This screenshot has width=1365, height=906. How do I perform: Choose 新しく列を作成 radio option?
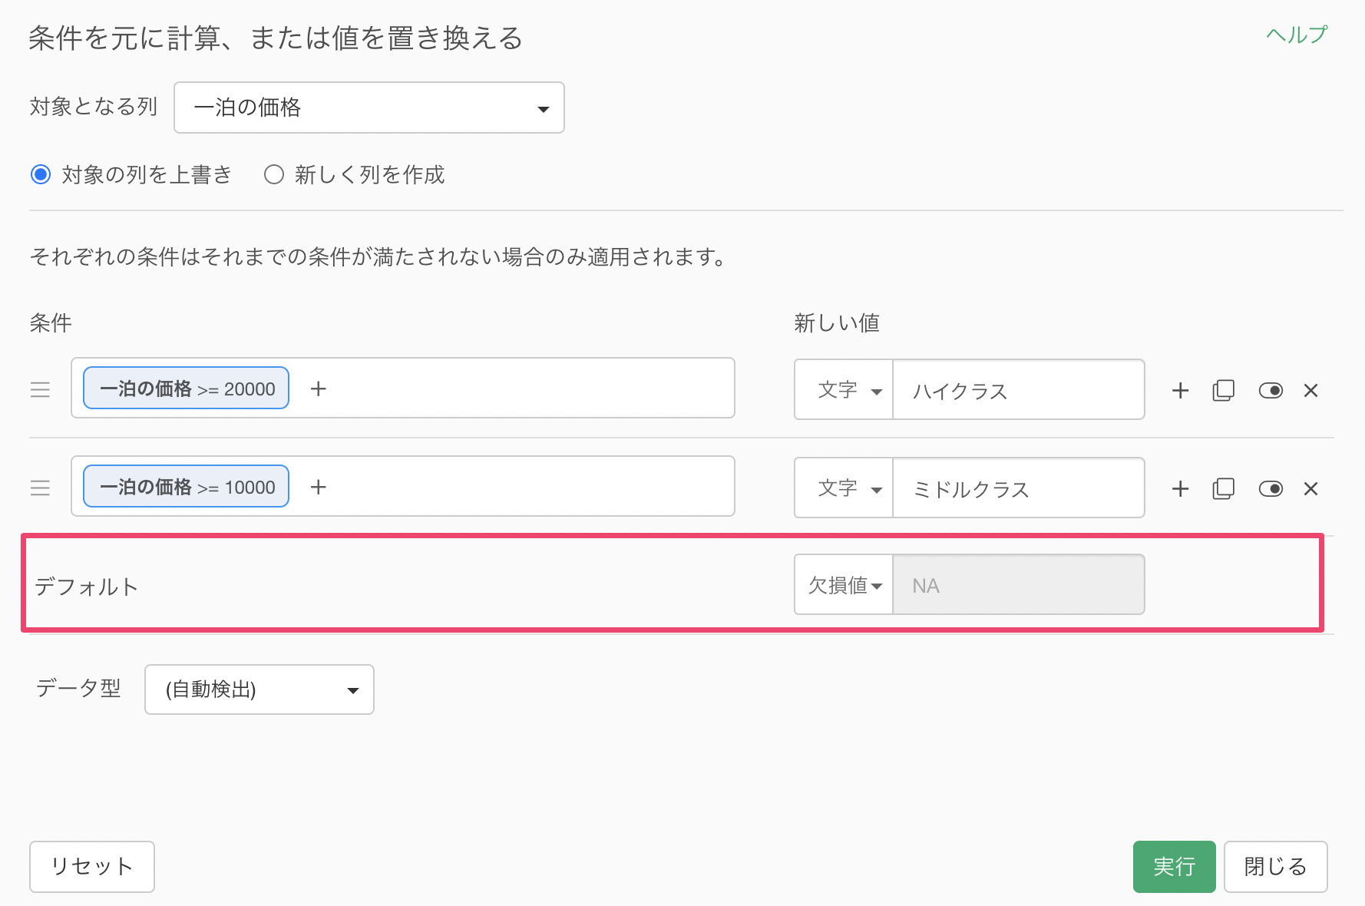pos(274,175)
